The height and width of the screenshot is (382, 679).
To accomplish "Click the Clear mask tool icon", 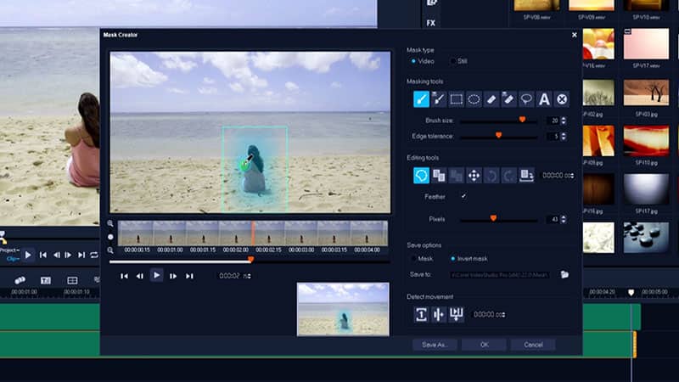I will click(562, 99).
